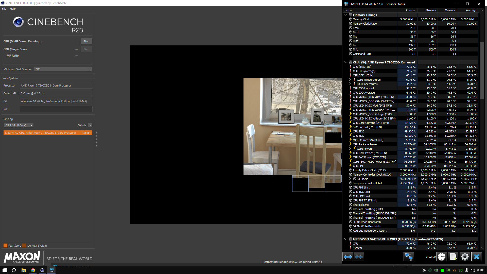Click the HWiNFO vertical scrollbar thumb
487x274 pixels.
(482, 70)
